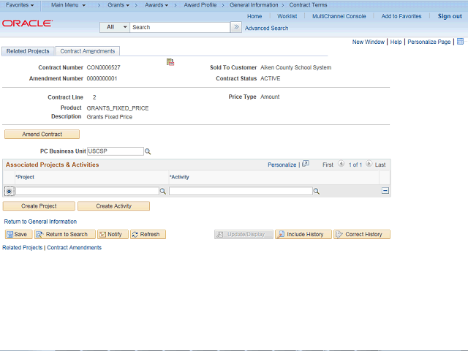Open the Help link
The height and width of the screenshot is (351, 468).
pyautogui.click(x=396, y=42)
